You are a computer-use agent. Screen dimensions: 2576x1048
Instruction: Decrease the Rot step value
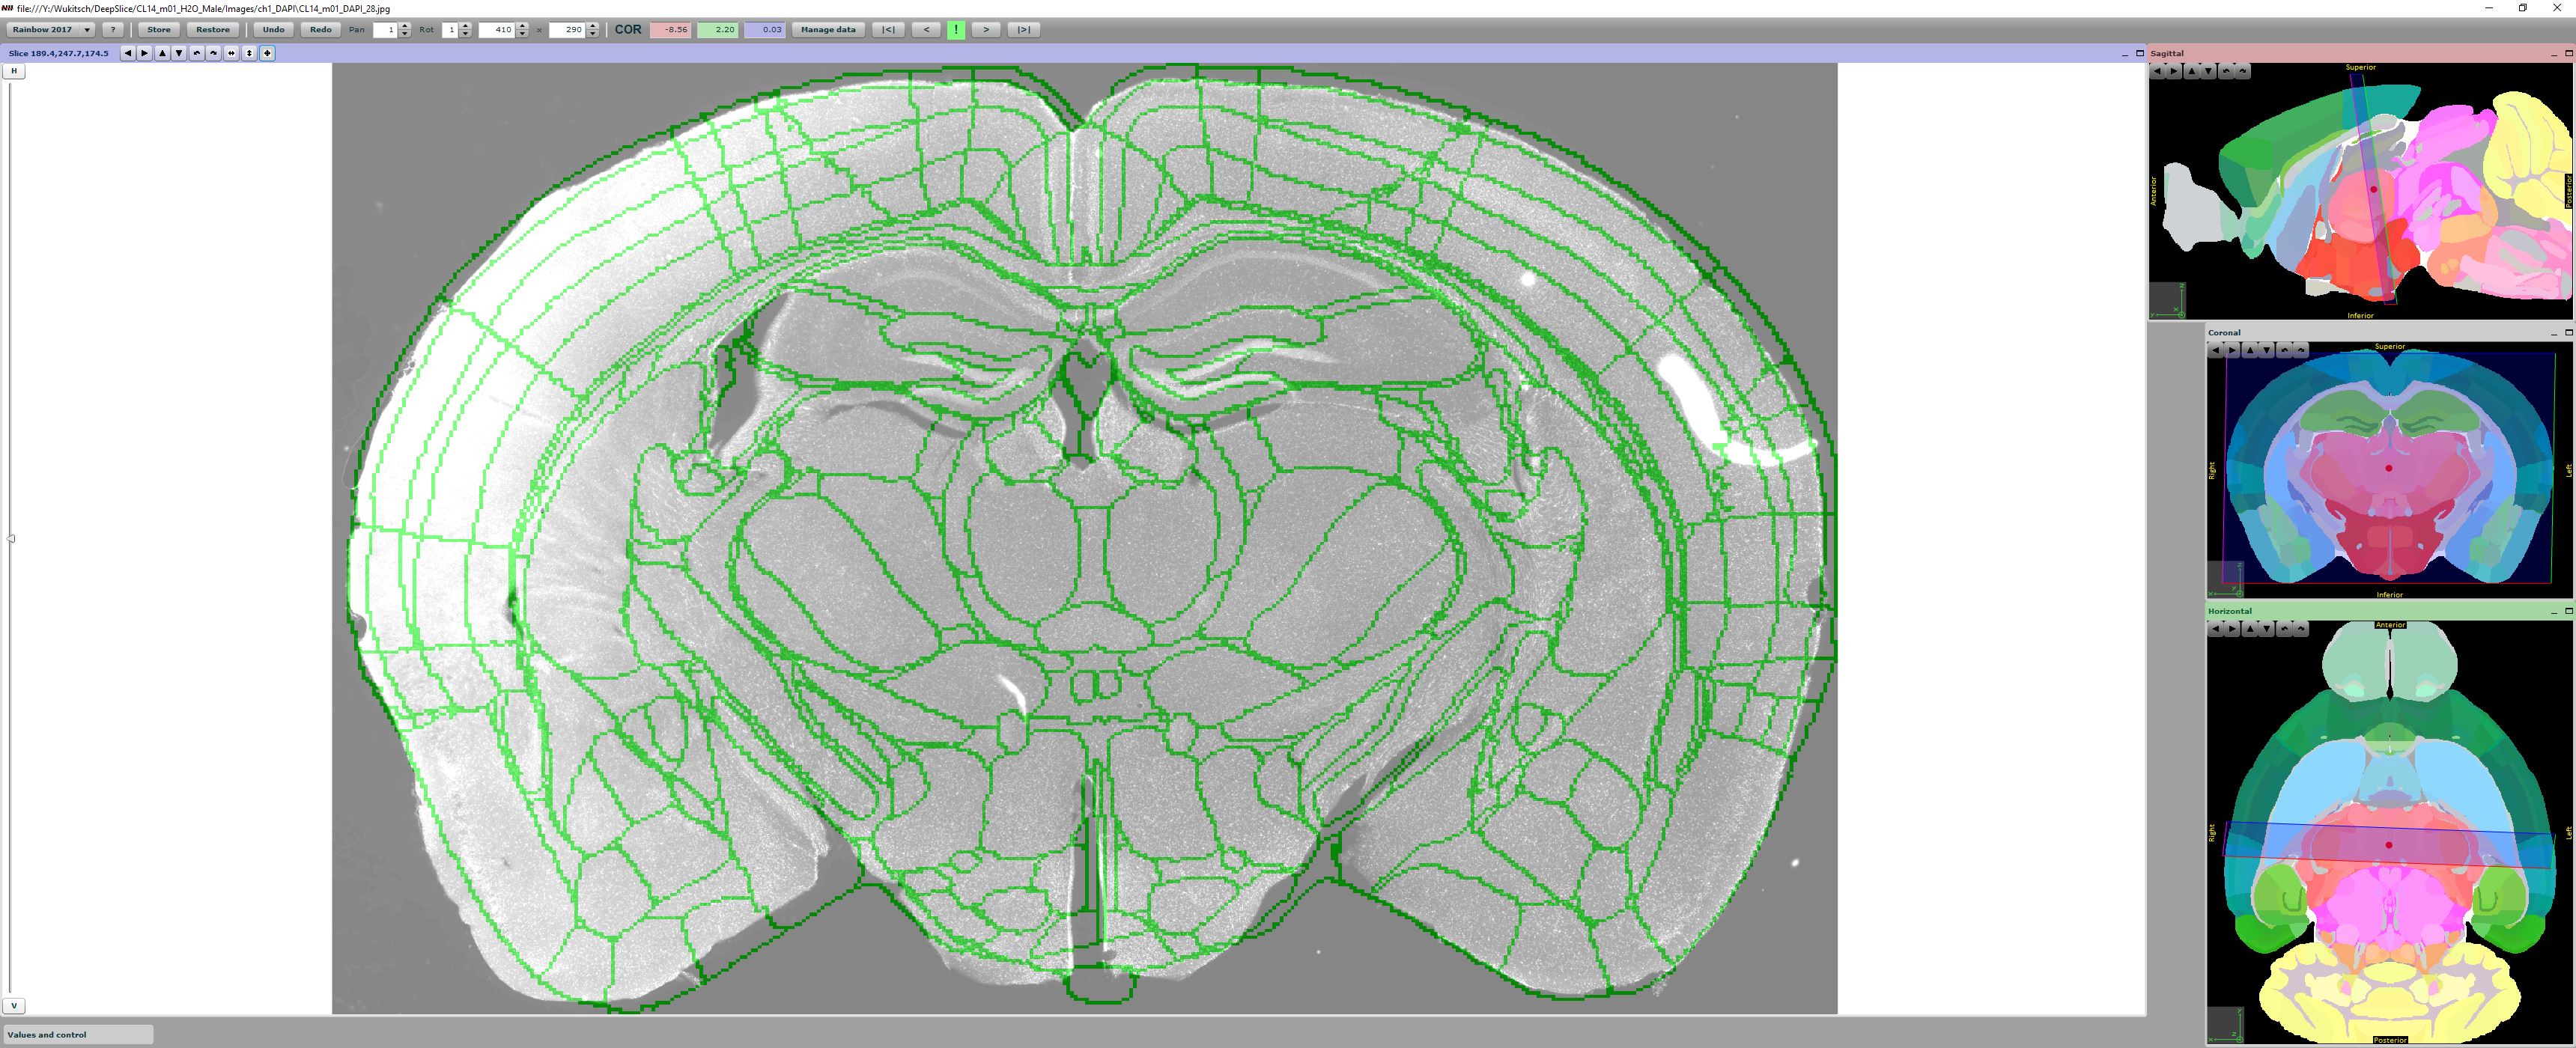466,34
